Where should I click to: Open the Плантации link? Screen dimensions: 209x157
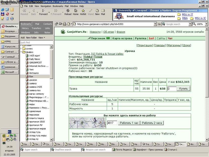145,45
